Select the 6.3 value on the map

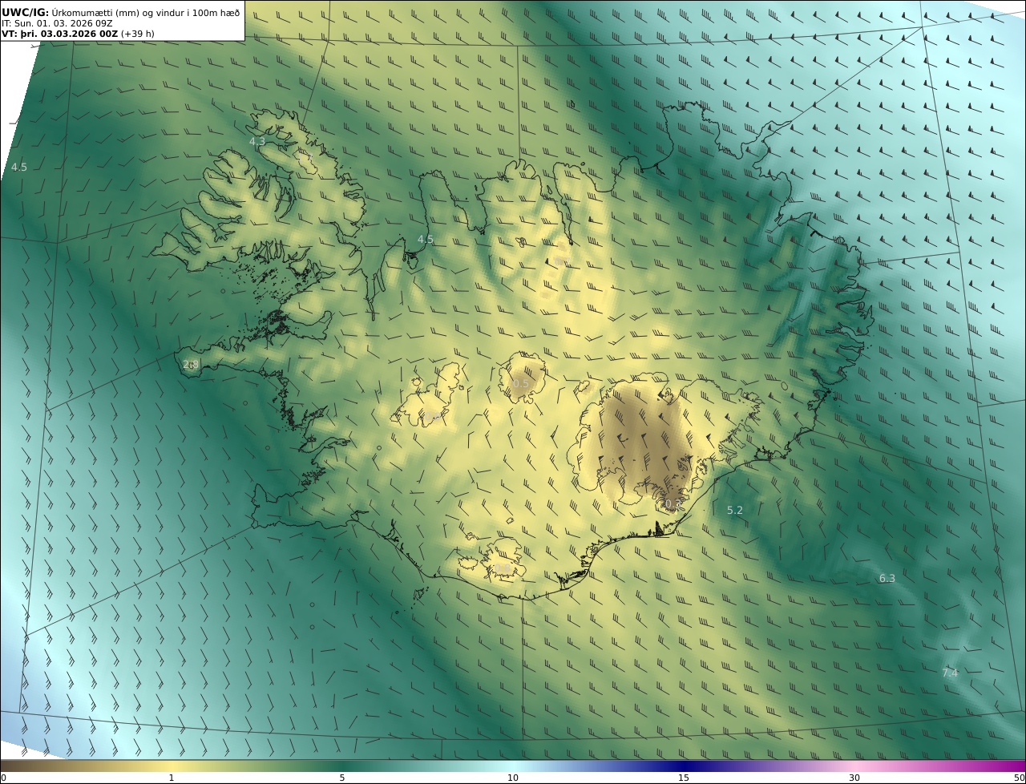click(x=887, y=578)
